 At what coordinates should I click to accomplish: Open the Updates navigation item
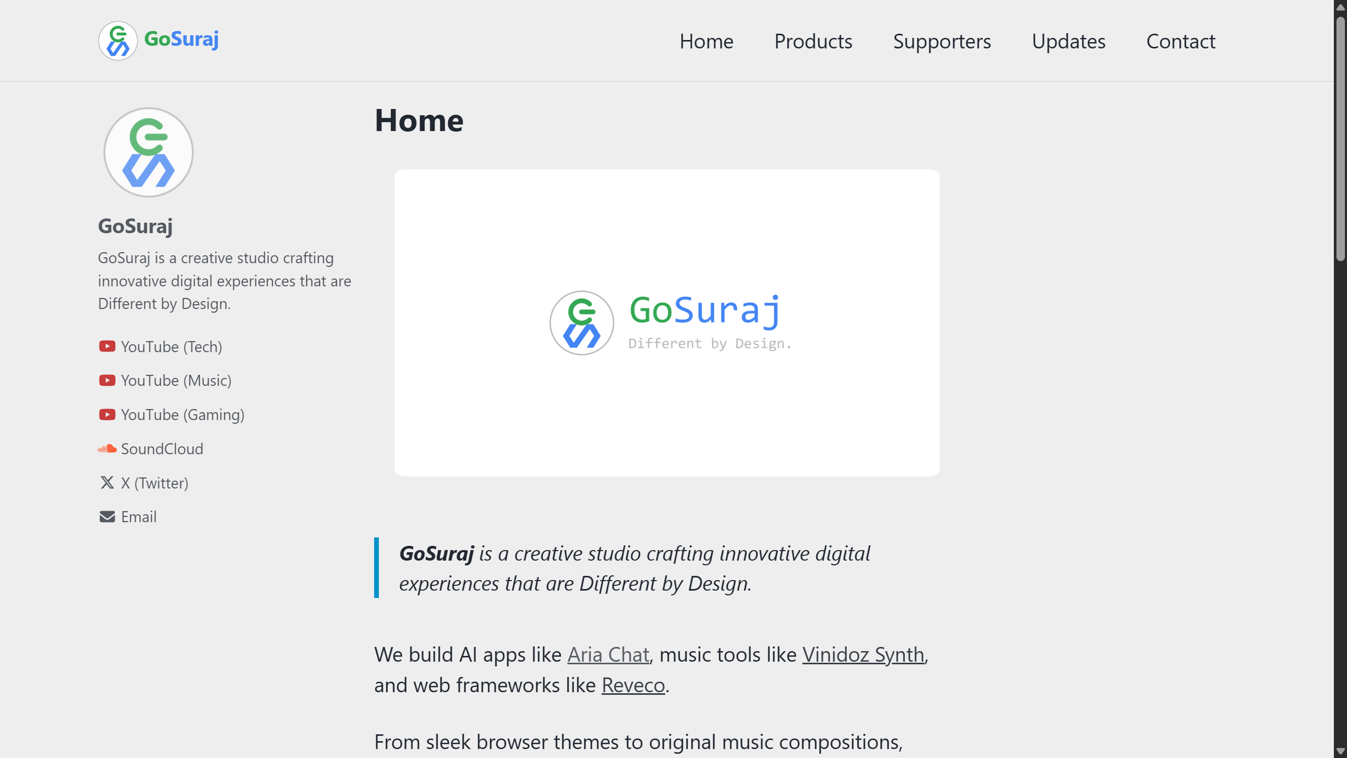pyautogui.click(x=1068, y=41)
